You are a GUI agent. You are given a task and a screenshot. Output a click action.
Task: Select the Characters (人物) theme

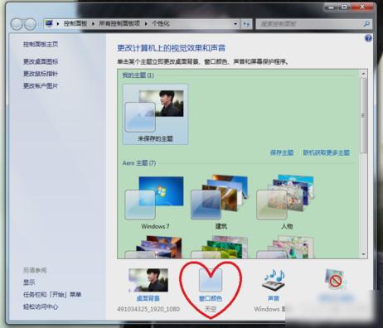point(287,203)
